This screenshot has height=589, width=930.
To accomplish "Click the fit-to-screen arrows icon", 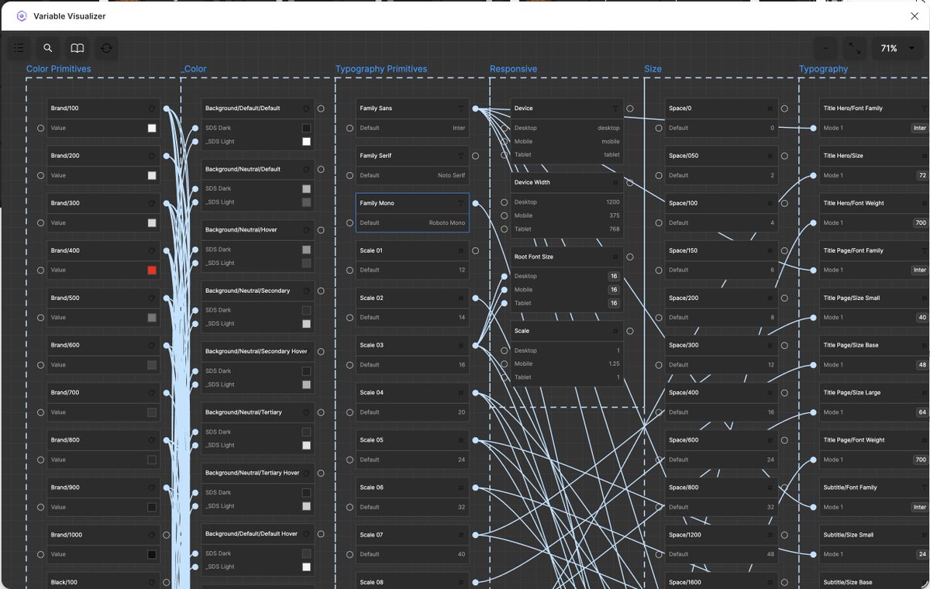I will pos(855,48).
